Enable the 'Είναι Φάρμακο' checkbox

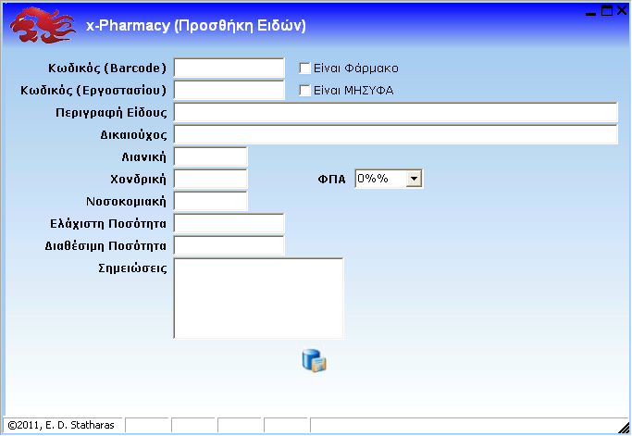tap(304, 69)
